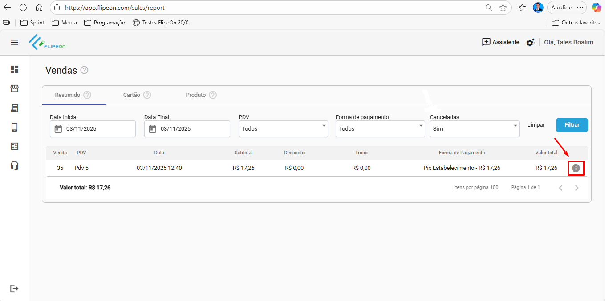605x301 pixels.
Task: Switch to the Produto tab
Action: coord(196,95)
